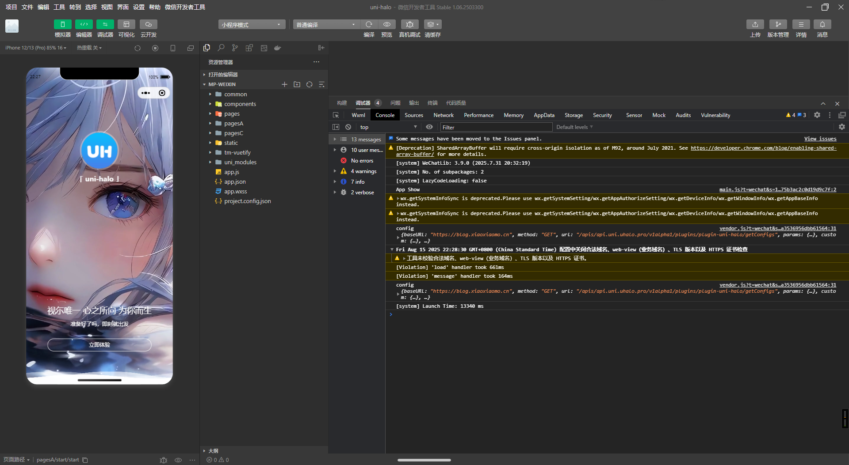Open the top context selector dropdown
849x465 pixels.
[x=388, y=127]
